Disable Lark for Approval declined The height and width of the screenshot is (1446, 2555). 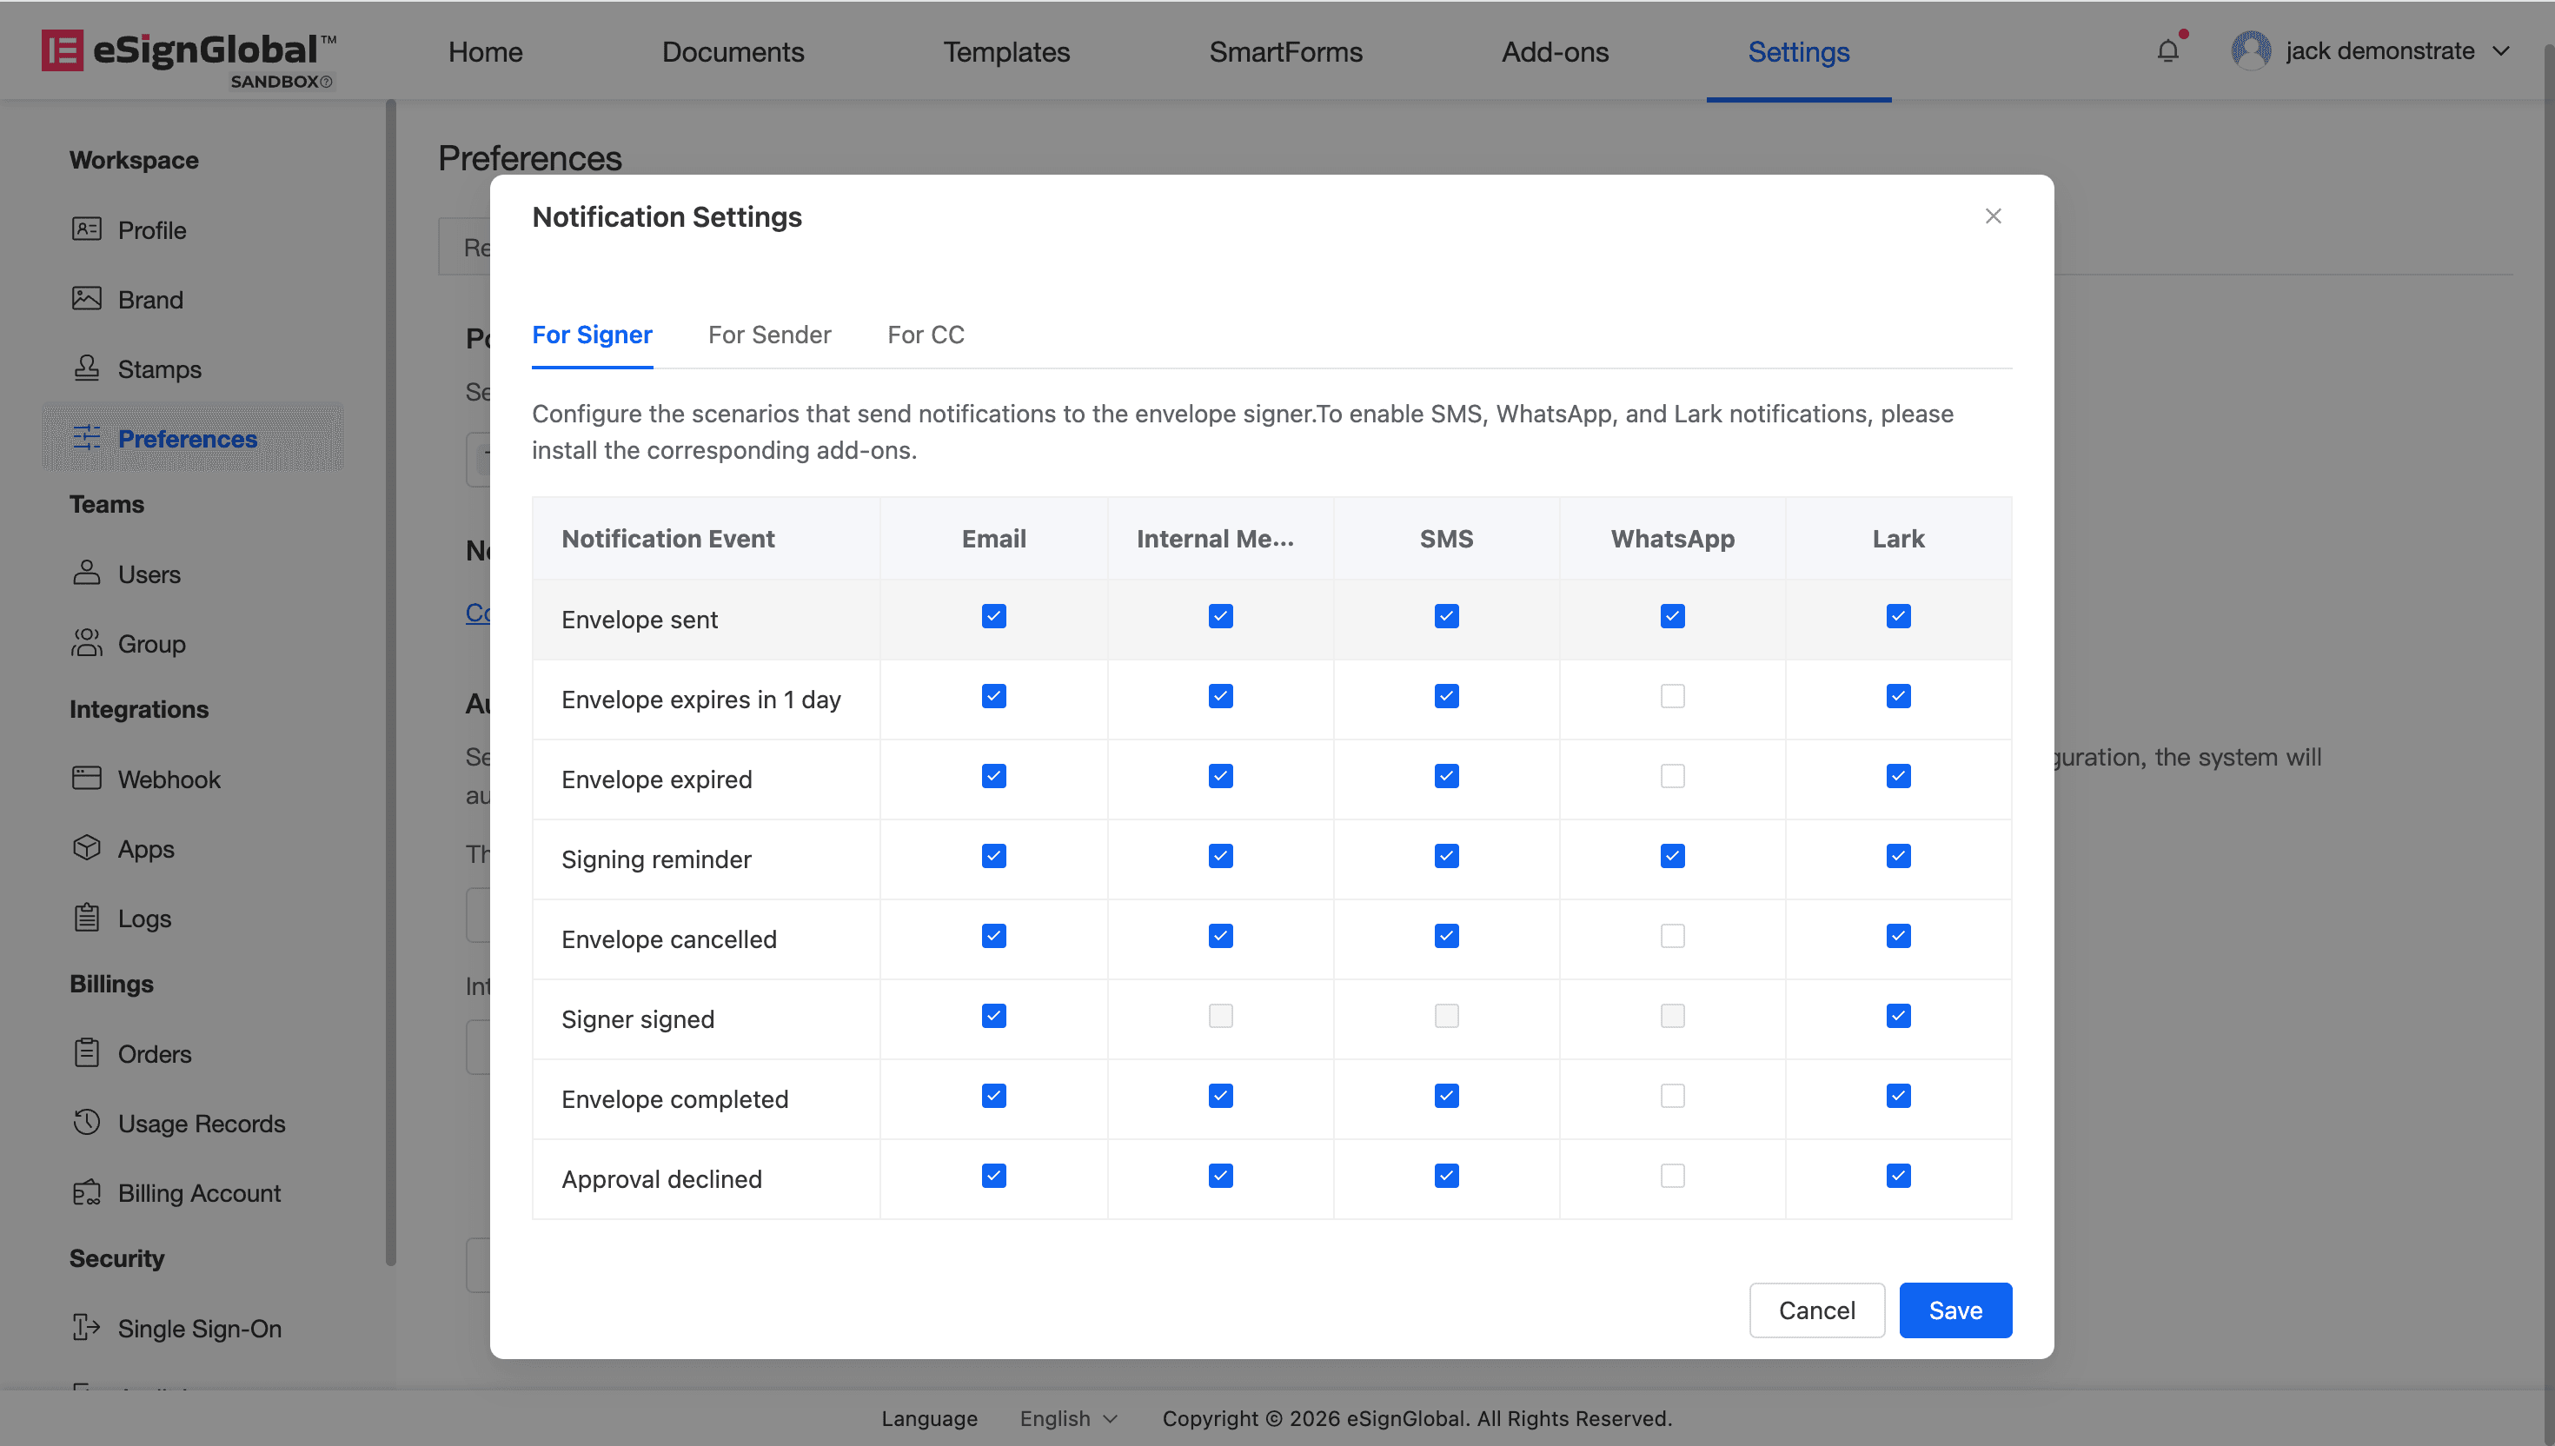click(1898, 1176)
